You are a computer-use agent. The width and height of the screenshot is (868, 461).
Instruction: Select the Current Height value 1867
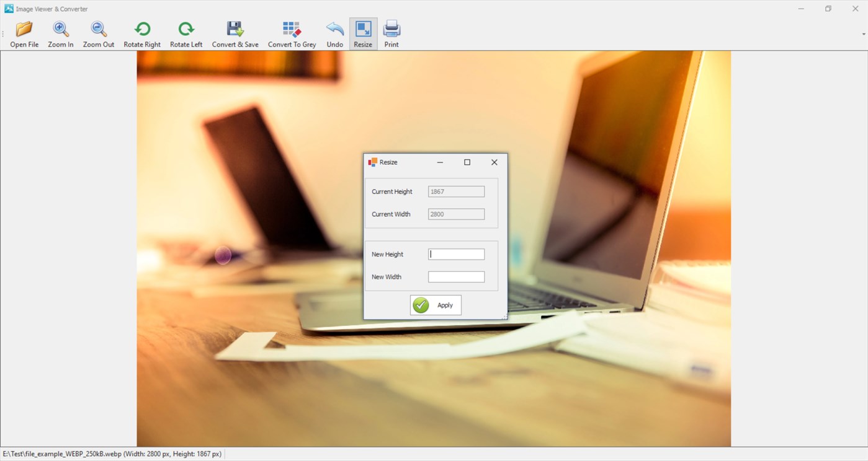[456, 191]
